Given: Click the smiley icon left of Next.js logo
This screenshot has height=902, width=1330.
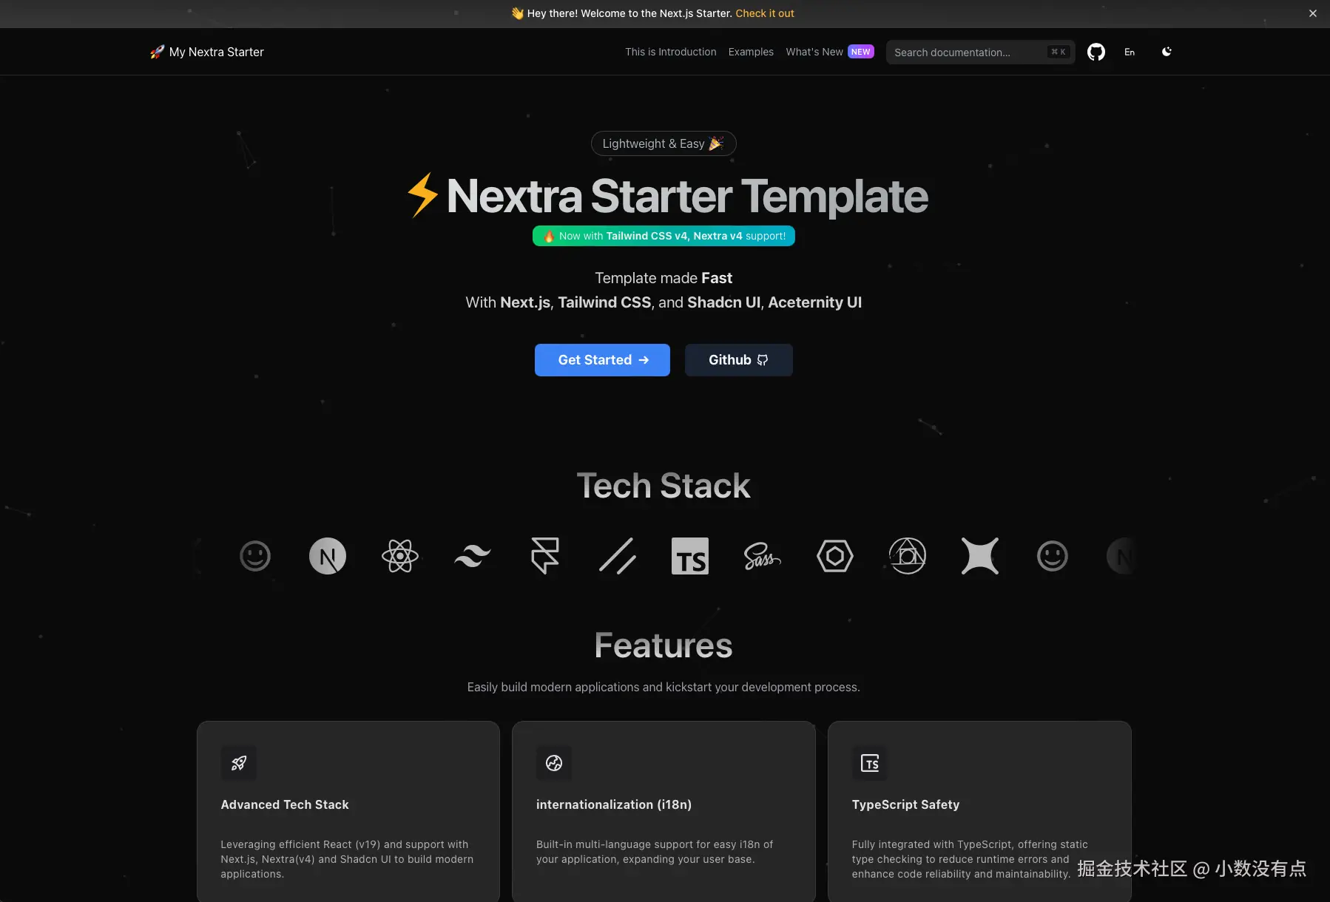Looking at the screenshot, I should (255, 556).
